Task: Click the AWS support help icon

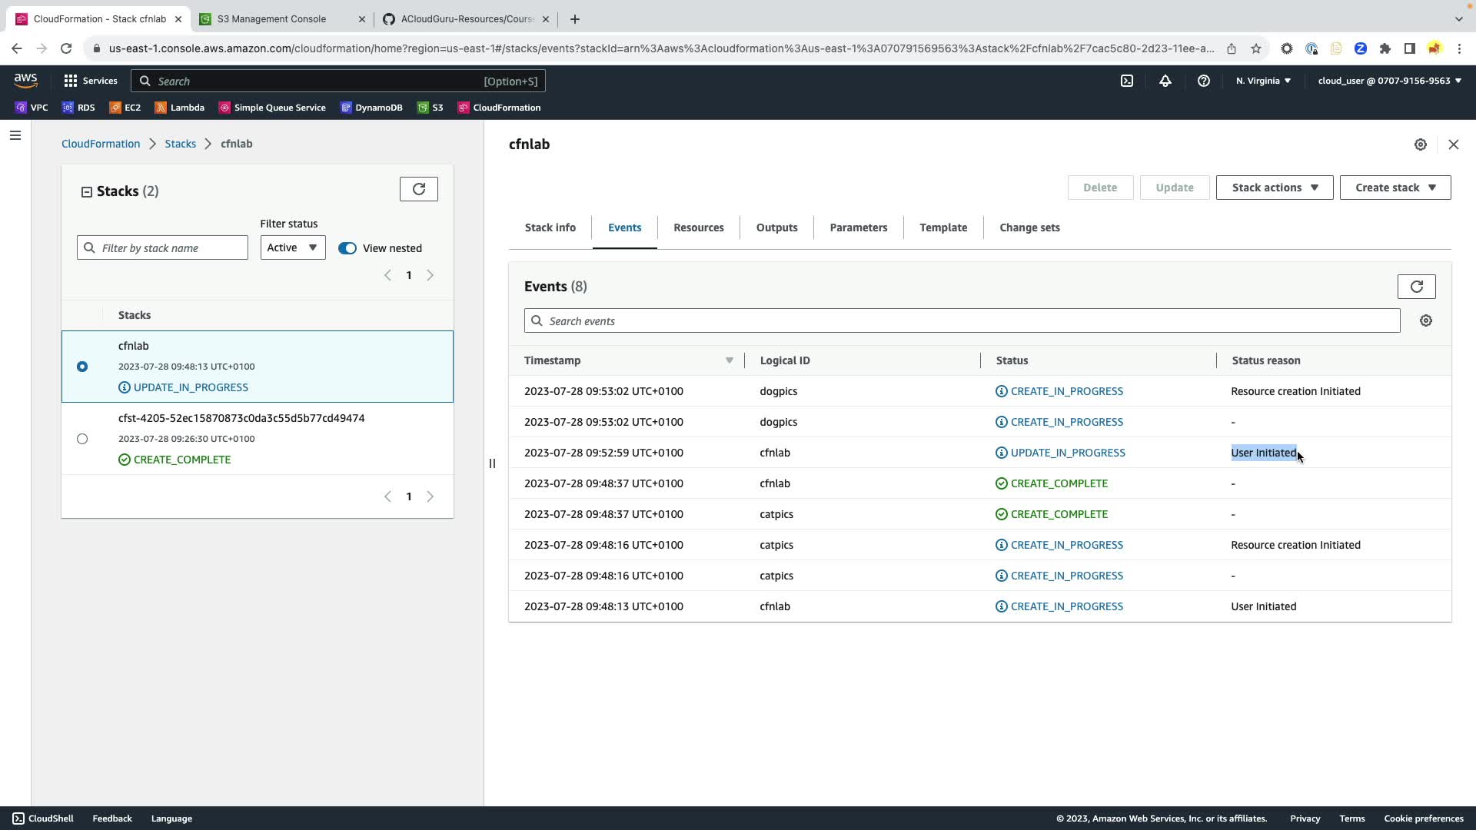Action: tap(1204, 81)
